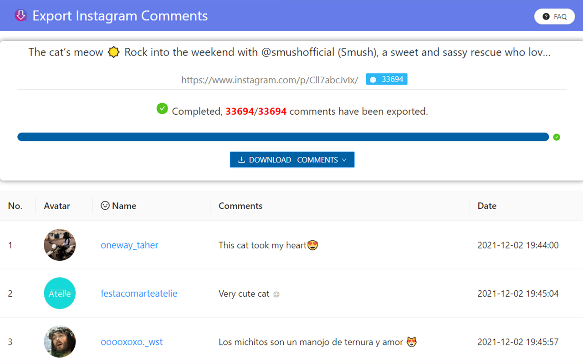Click the star emoji in the post title

(113, 52)
